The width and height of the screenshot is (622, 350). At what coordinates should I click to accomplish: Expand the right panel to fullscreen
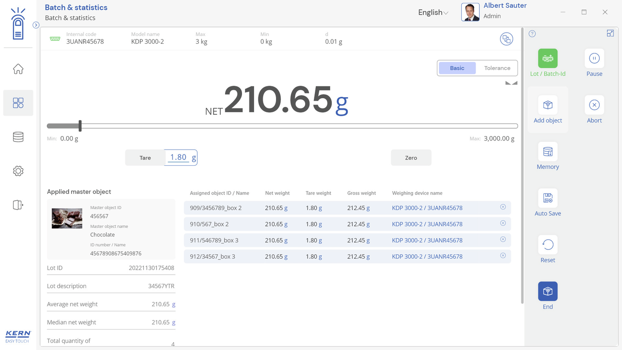(610, 33)
